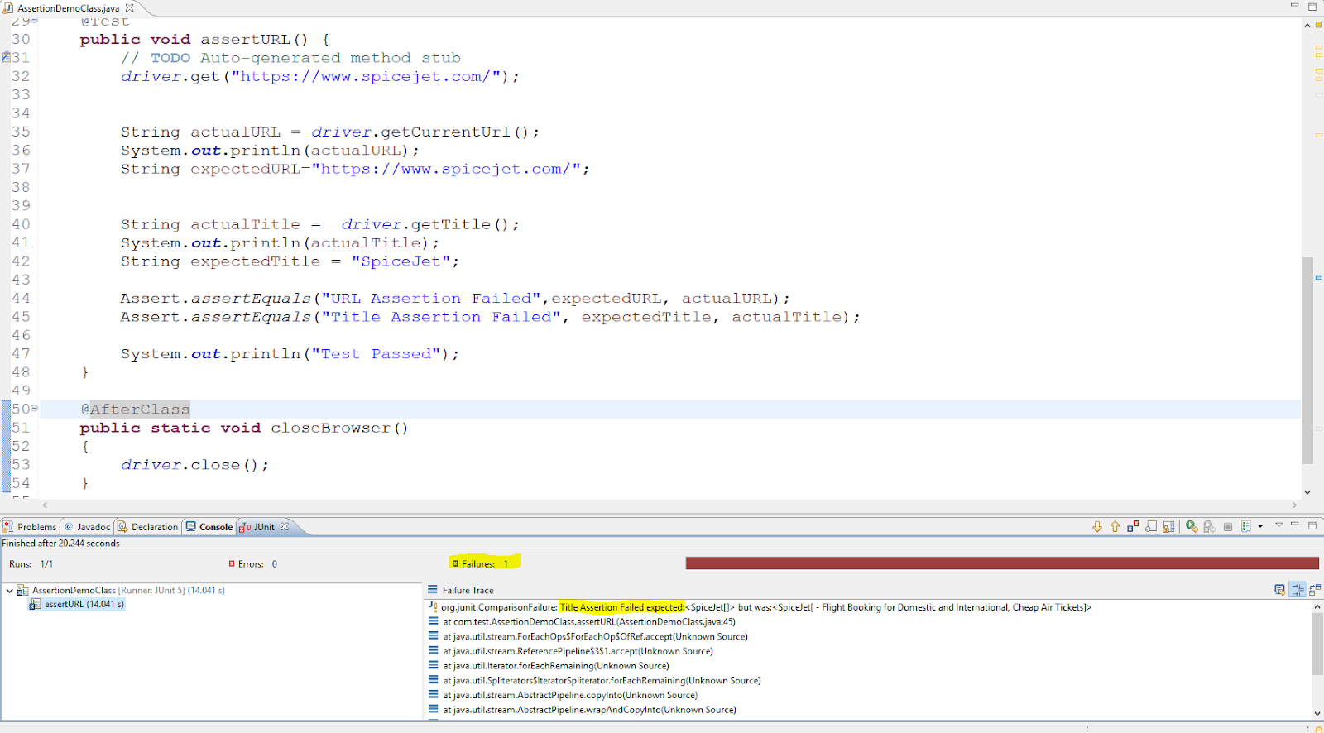Open the JUnit View Menu triangle
The height and width of the screenshot is (733, 1324).
[x=1278, y=525]
